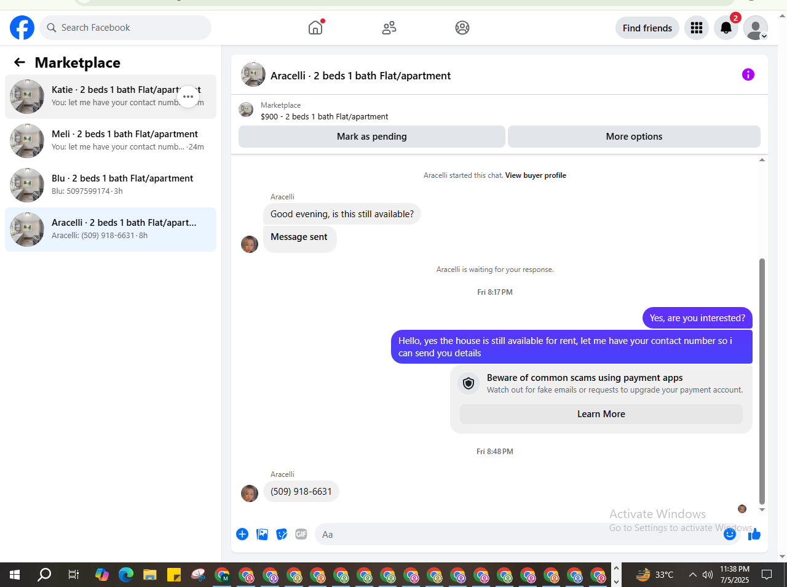Click the shield icon in scam warning
The image size is (787, 587).
coord(469,383)
